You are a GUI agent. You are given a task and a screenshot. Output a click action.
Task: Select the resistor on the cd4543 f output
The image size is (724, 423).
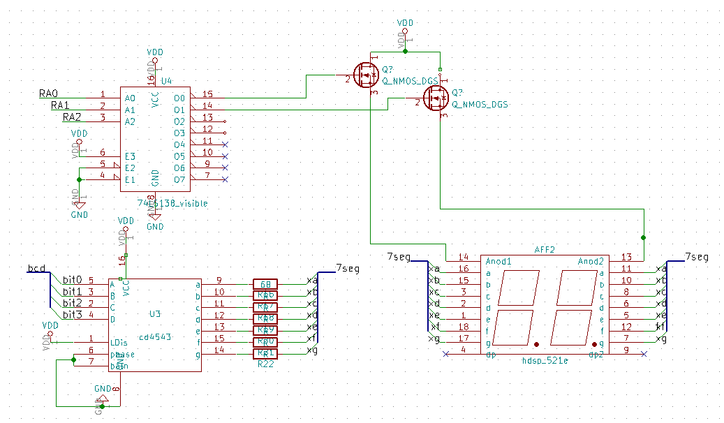point(265,342)
